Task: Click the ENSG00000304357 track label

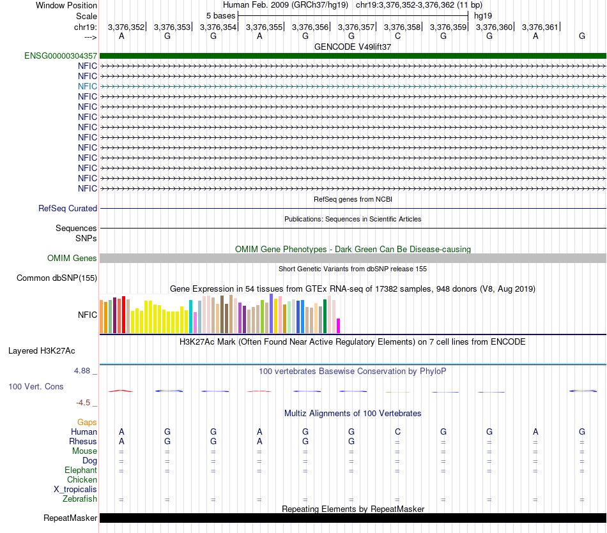Action: [61, 56]
